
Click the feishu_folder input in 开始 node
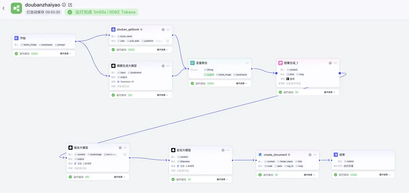29,45
